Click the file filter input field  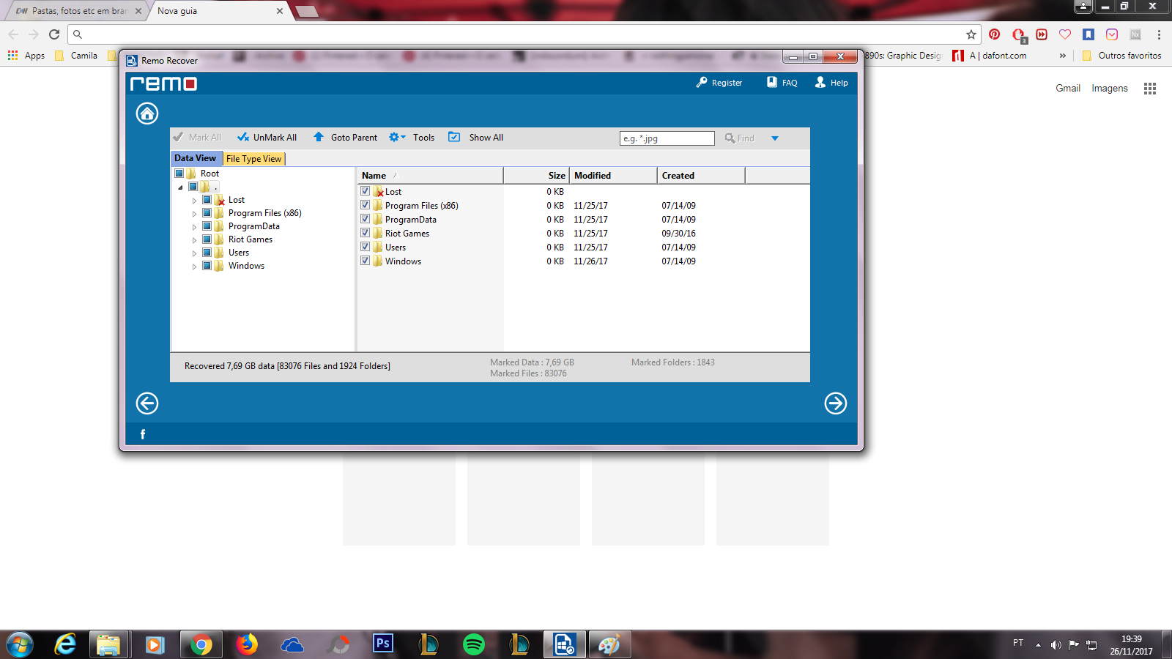[667, 138]
